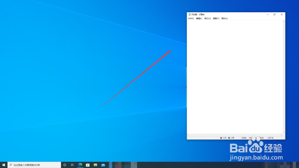Image resolution: width=299 pixels, height=168 pixels.
Task: Open File Explorer from the taskbar
Action: click(95, 165)
